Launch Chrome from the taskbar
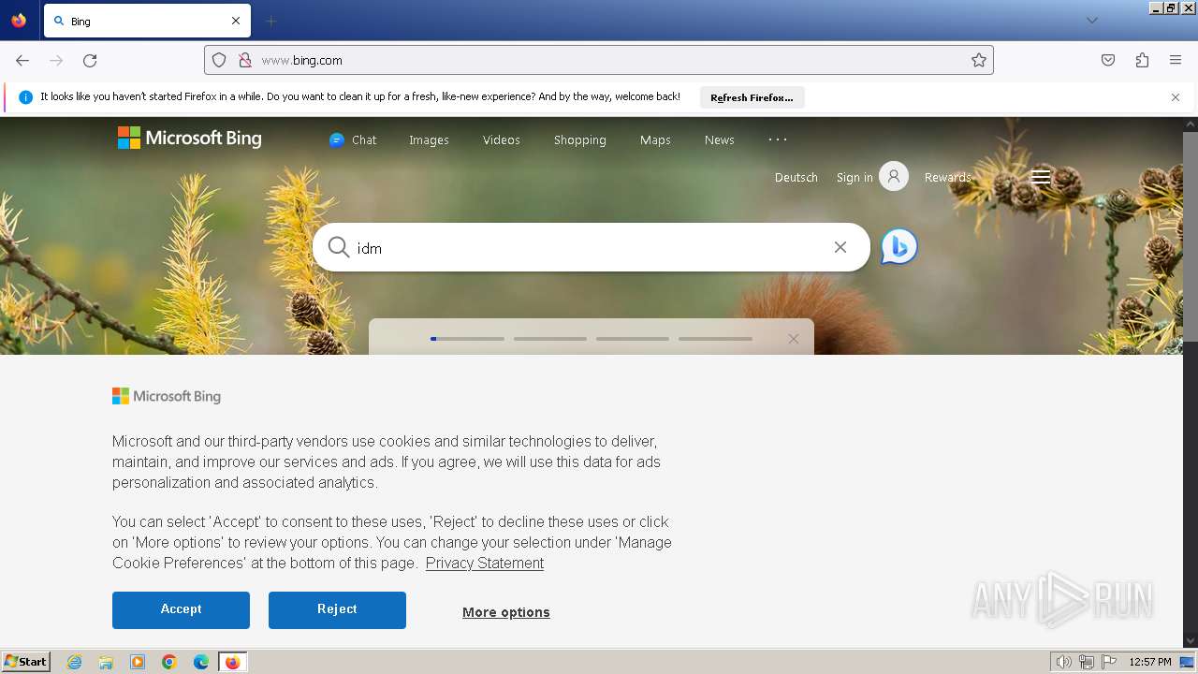This screenshot has height=674, width=1198. 169,662
